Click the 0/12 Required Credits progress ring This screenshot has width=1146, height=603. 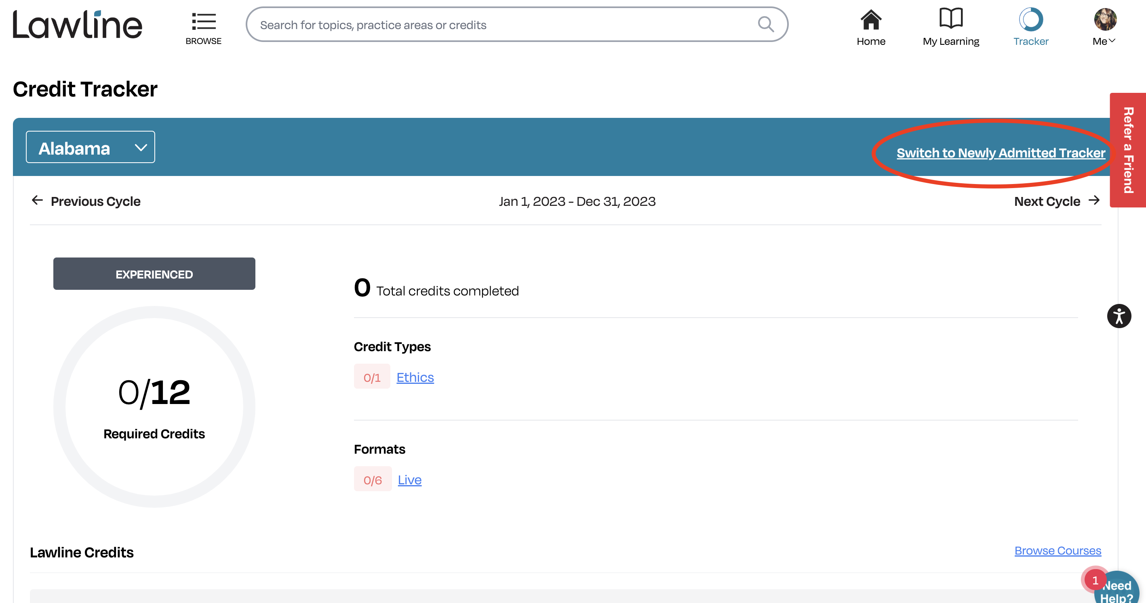click(x=154, y=406)
